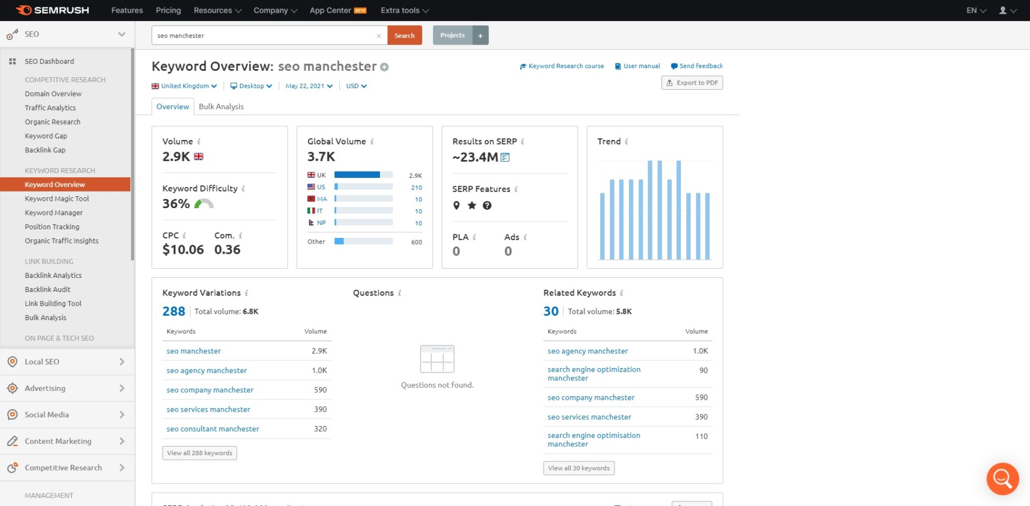Switch to the Bulk Analysis tab
The image size is (1030, 506).
coord(221,106)
